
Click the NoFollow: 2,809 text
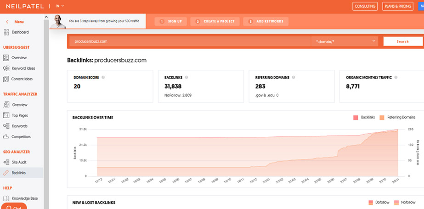[178, 95]
